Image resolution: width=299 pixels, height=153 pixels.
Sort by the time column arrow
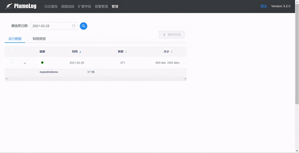(80, 52)
